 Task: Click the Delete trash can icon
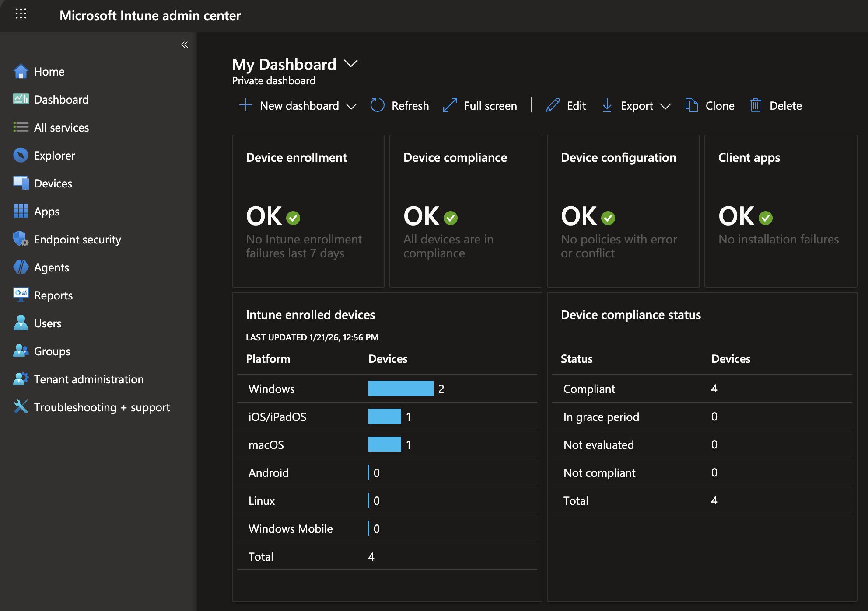pos(756,105)
